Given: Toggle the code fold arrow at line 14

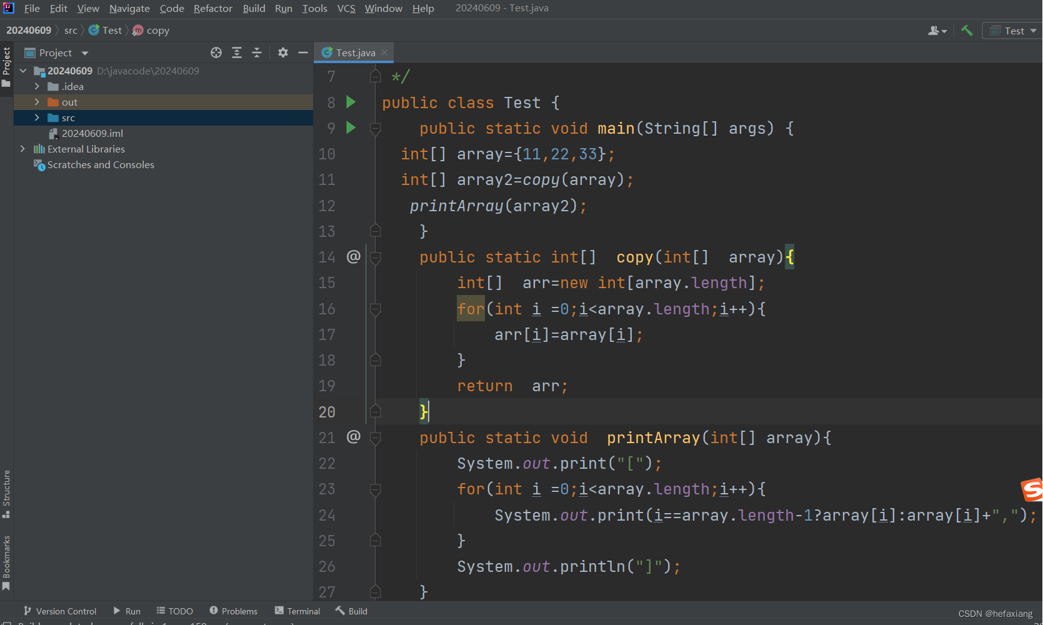Looking at the screenshot, I should pos(375,257).
